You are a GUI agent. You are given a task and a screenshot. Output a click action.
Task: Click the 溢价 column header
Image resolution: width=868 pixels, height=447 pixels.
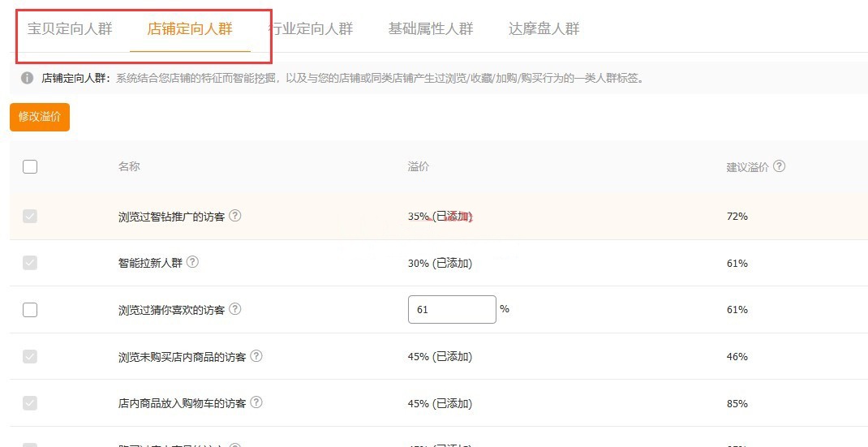(x=419, y=167)
